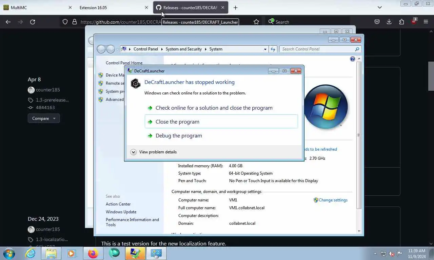The width and height of the screenshot is (434, 260).
Task: Open the Compare dropdown on the Apr 8 release
Action: point(44,118)
